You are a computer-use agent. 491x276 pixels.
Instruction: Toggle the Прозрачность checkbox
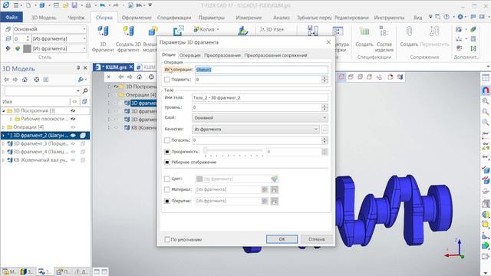click(x=167, y=152)
